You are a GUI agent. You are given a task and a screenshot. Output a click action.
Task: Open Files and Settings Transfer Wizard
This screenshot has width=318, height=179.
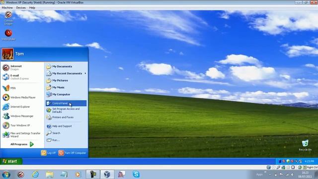tap(22, 135)
